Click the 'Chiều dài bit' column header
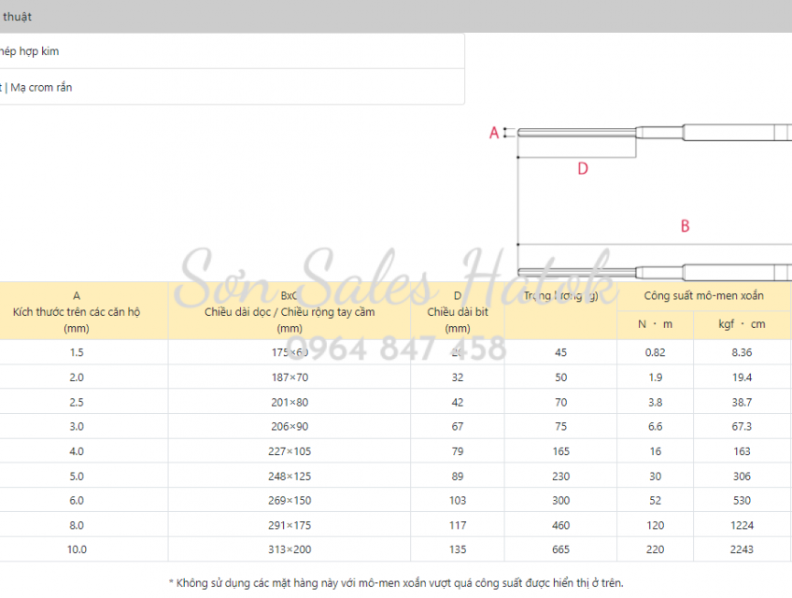The image size is (792, 598). [x=458, y=311]
